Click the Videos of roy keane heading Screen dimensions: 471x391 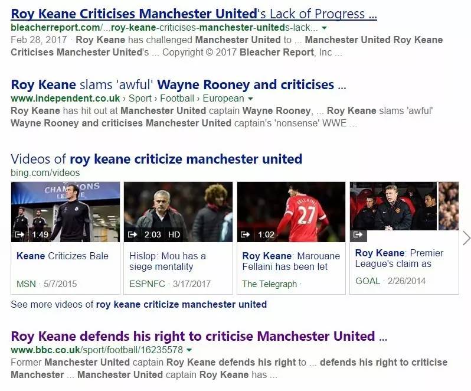[x=156, y=159]
